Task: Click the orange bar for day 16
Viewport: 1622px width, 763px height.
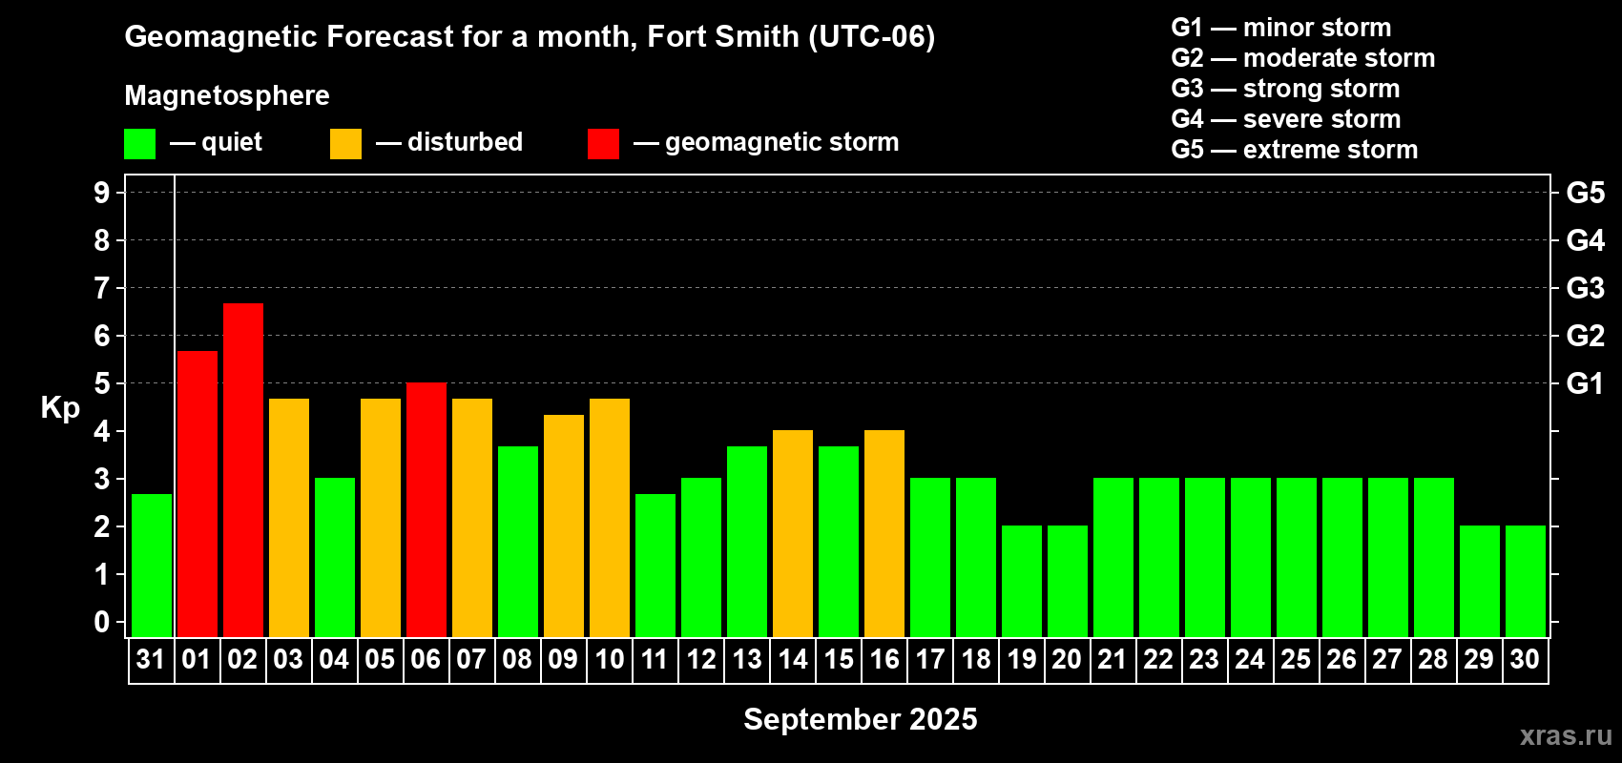Action: [884, 533]
